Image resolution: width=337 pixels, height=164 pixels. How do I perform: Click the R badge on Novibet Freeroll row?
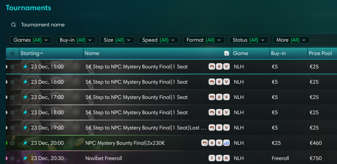[x=226, y=158]
